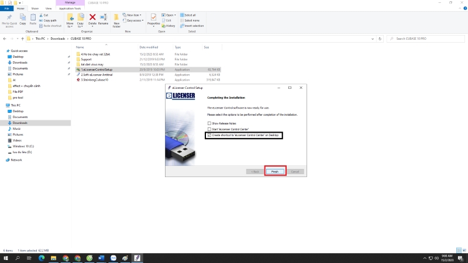
Task: Go back with the left arrow
Action: [5, 39]
